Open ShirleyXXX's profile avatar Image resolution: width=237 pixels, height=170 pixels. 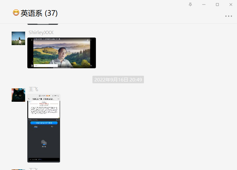18,38
